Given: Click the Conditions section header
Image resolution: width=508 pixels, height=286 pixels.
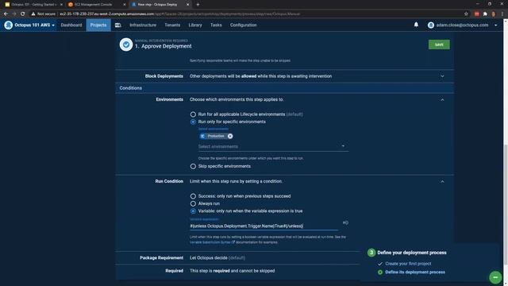Looking at the screenshot, I should (285, 88).
